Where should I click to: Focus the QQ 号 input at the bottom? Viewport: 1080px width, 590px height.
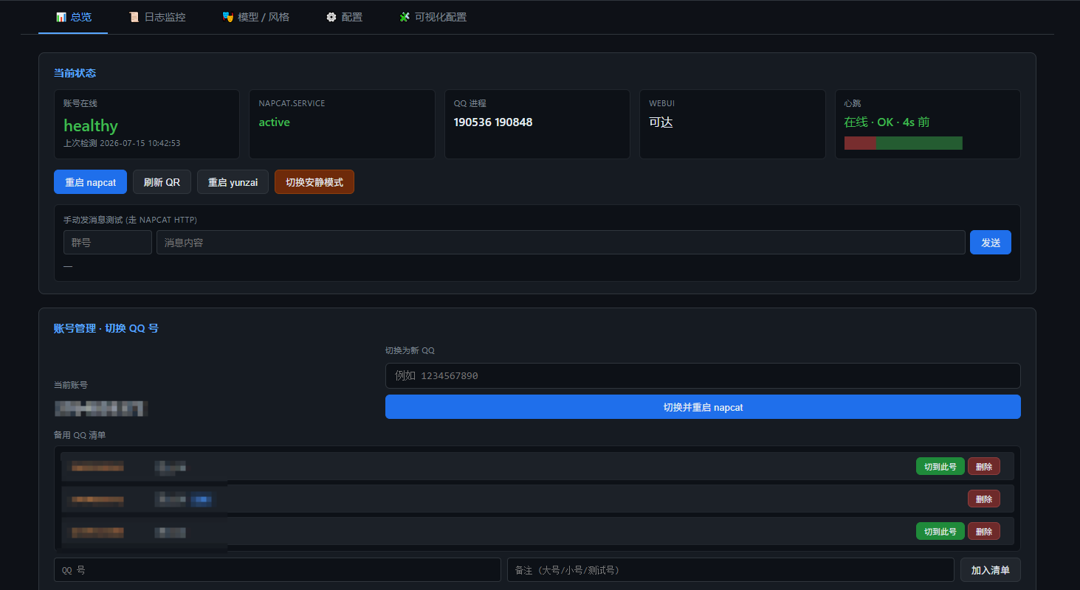click(x=278, y=570)
